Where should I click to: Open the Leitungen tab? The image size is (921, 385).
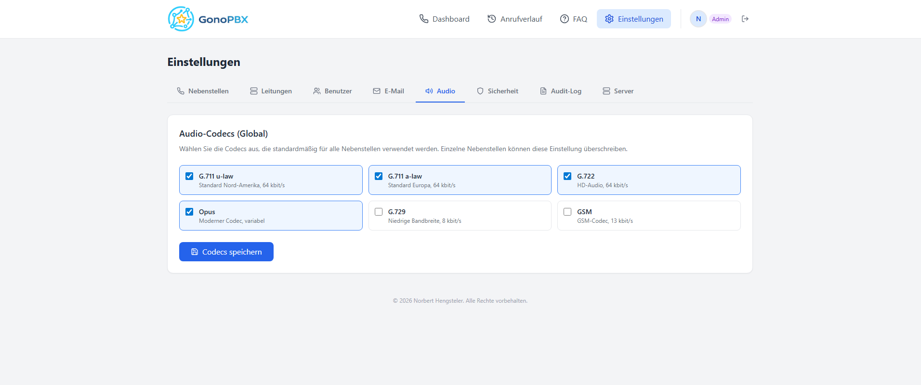click(271, 91)
